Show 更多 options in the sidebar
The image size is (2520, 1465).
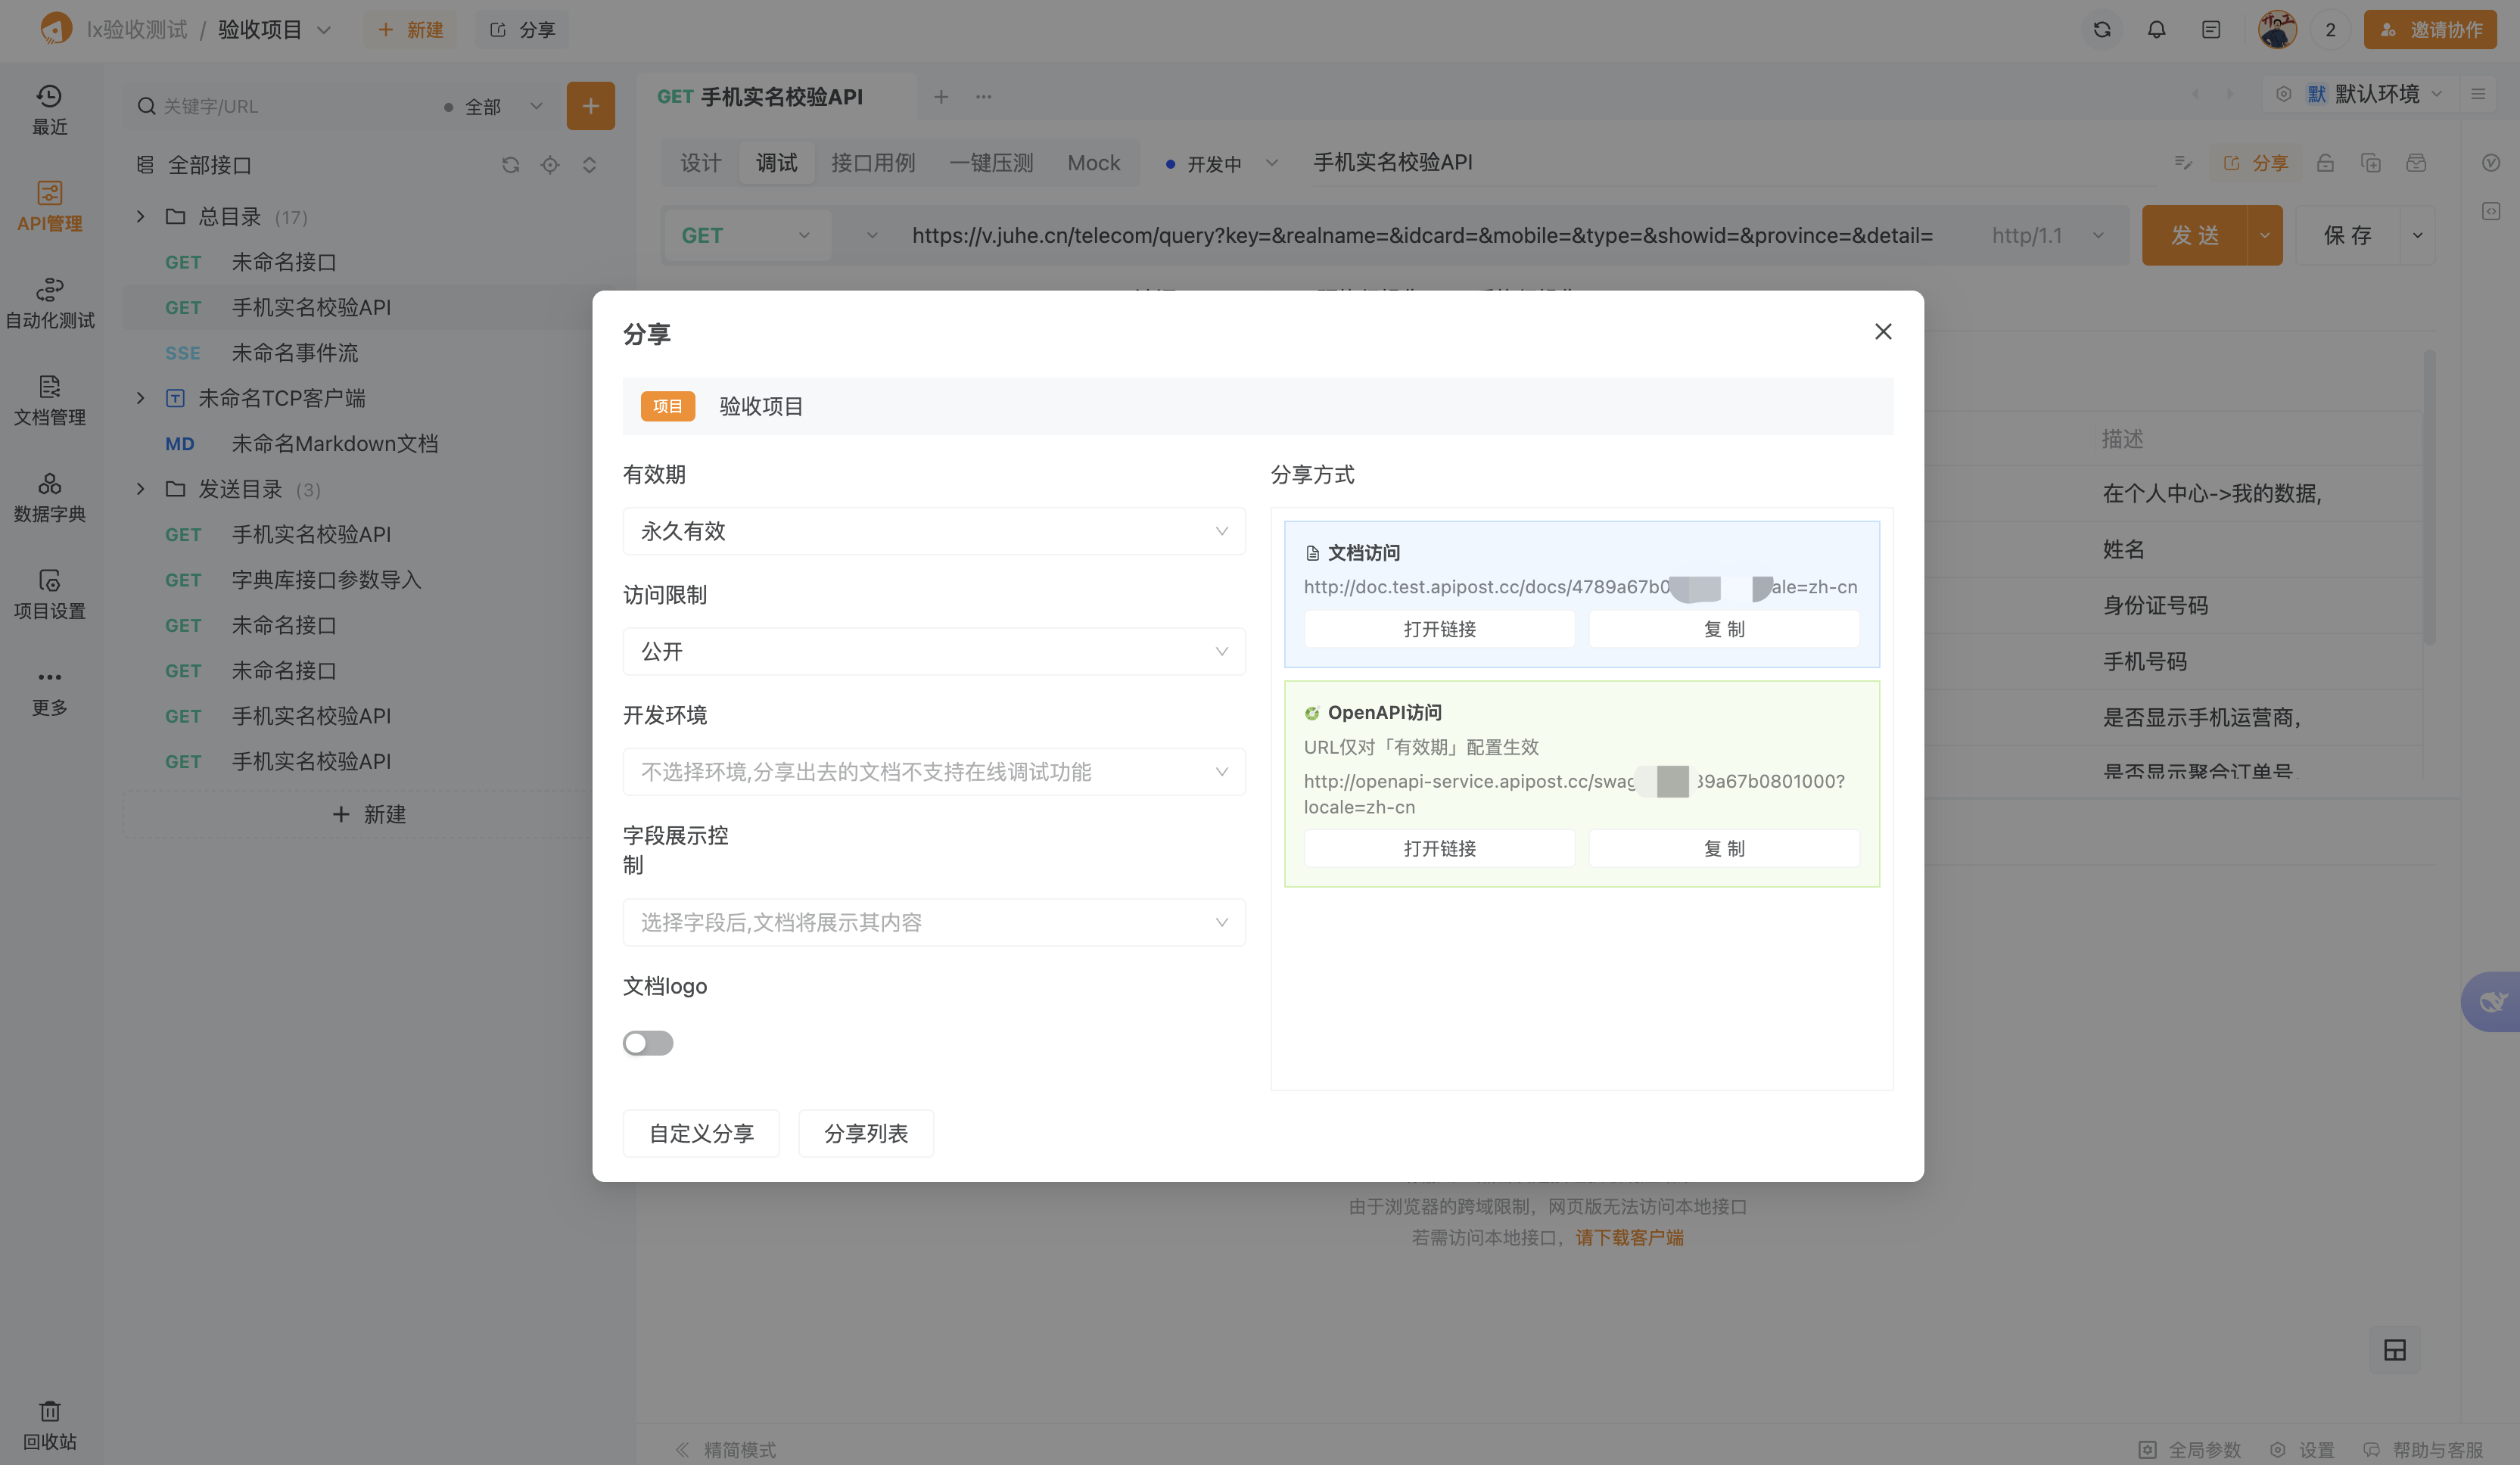[49, 691]
